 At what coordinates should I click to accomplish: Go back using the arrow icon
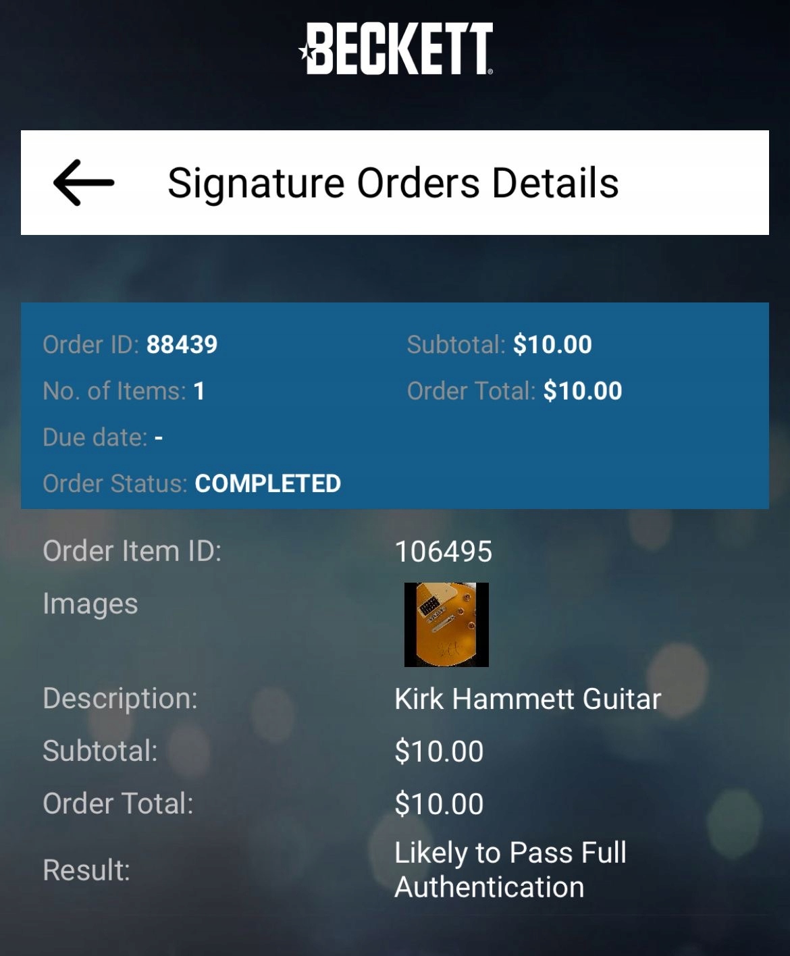click(84, 182)
